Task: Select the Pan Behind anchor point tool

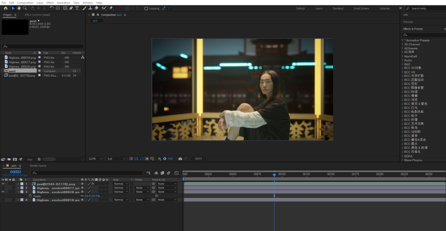Action: coord(58,8)
